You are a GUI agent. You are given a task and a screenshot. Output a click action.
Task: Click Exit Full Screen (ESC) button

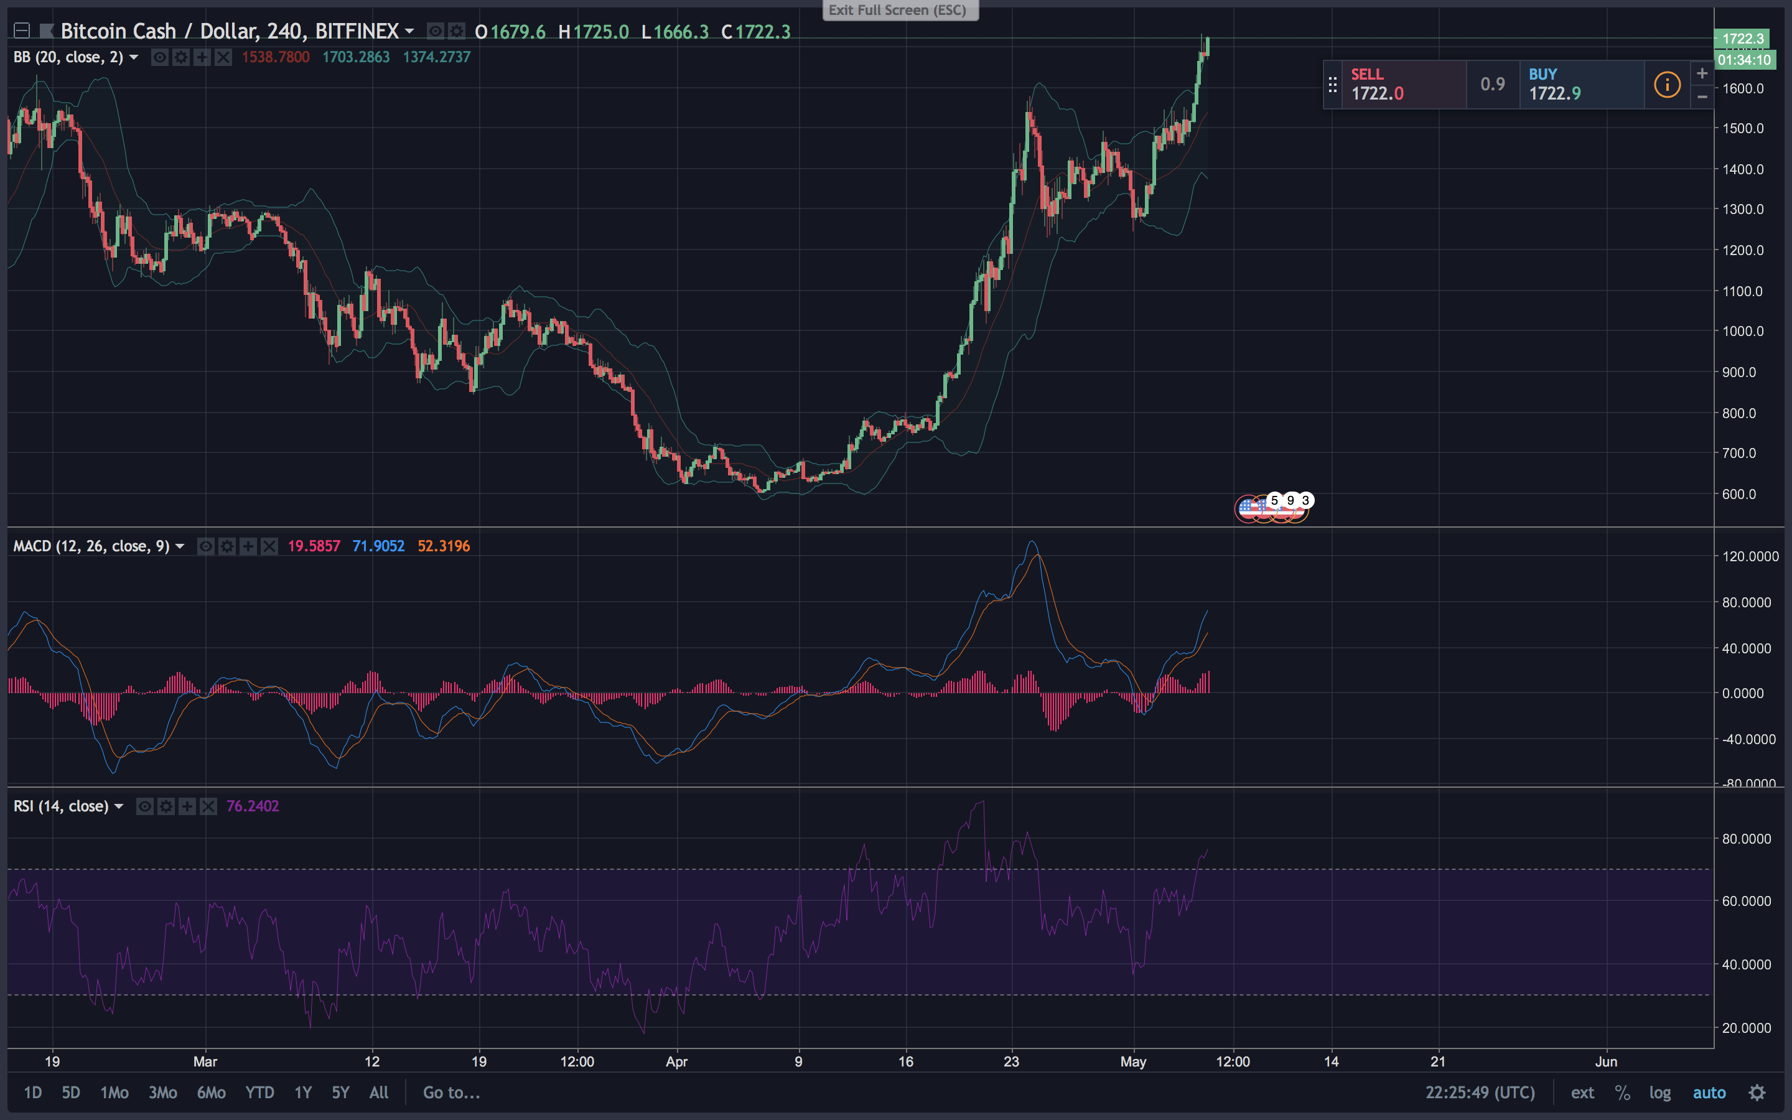[x=900, y=9]
